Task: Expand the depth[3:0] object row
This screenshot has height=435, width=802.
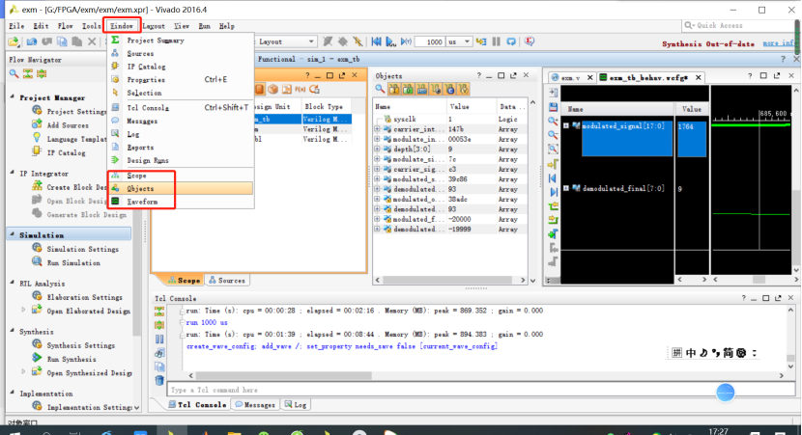Action: (377, 149)
